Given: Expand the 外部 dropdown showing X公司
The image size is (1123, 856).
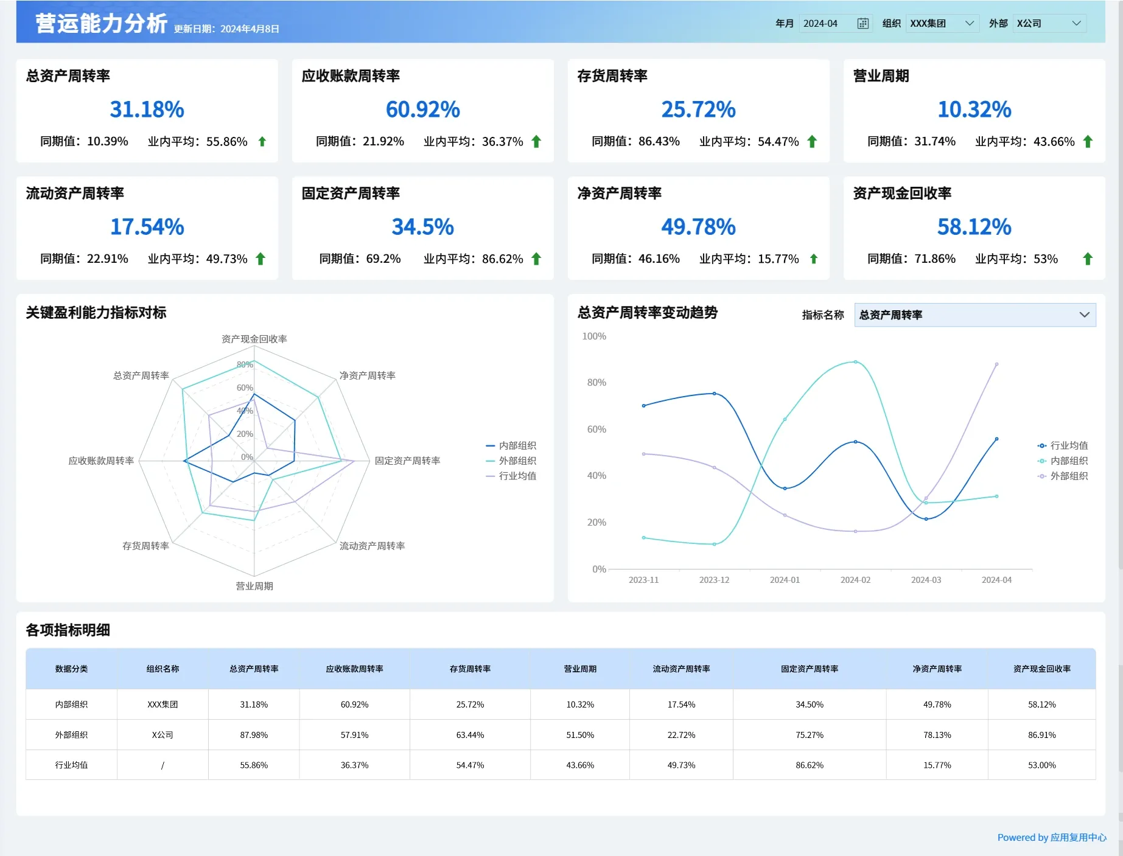Looking at the screenshot, I should [x=1049, y=24].
